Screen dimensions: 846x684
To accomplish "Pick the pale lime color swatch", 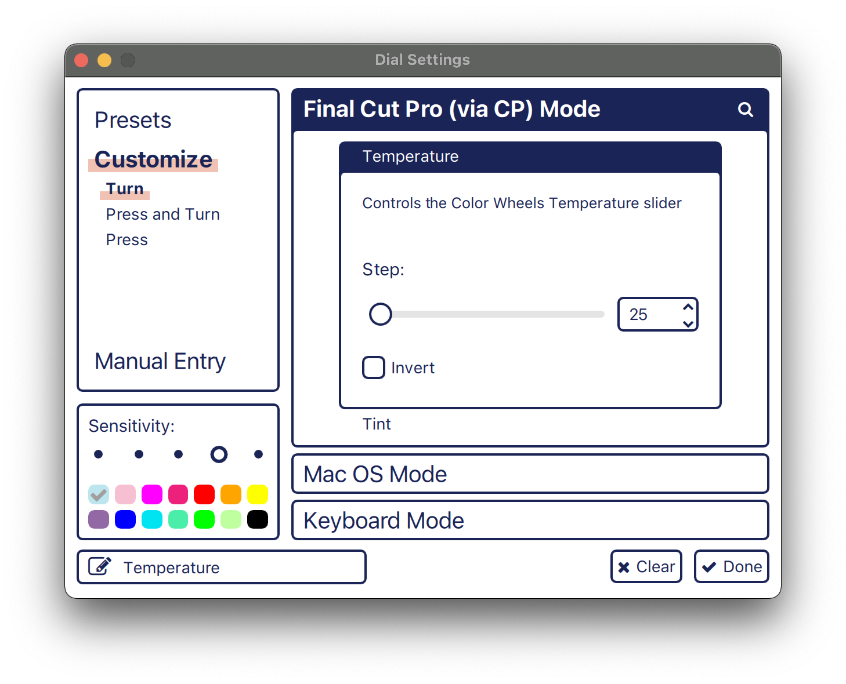I will click(x=231, y=519).
